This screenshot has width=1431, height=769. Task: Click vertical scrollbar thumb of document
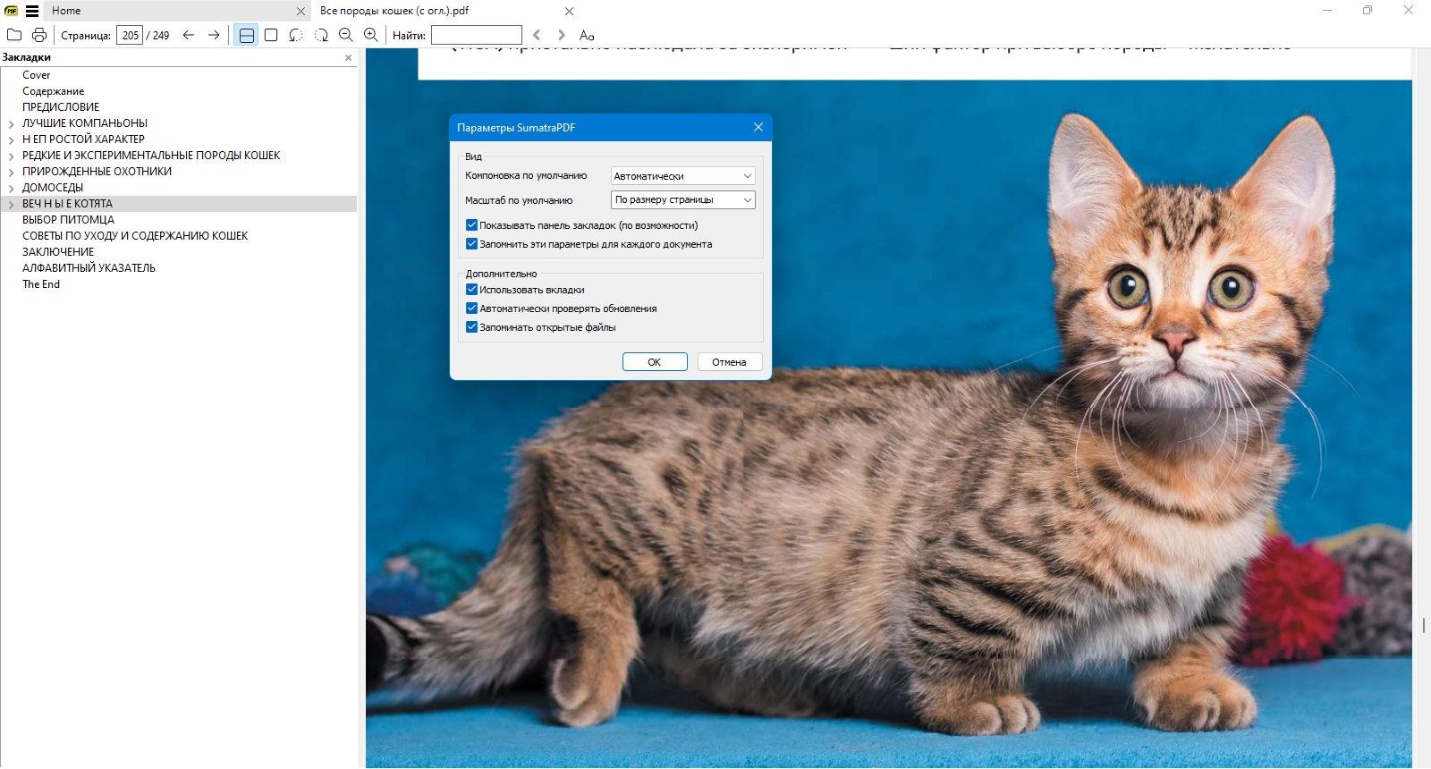pyautogui.click(x=1423, y=625)
